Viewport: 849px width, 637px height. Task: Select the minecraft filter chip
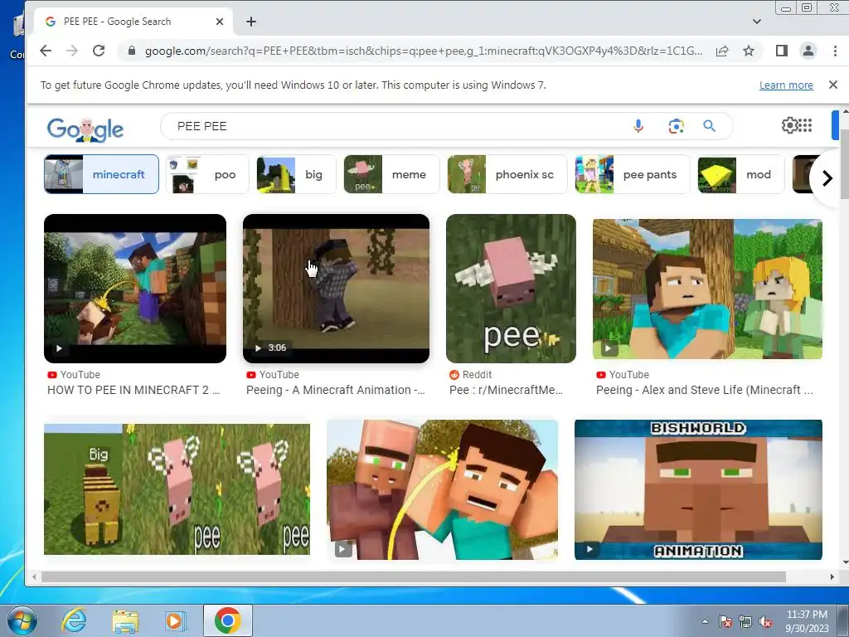(101, 174)
